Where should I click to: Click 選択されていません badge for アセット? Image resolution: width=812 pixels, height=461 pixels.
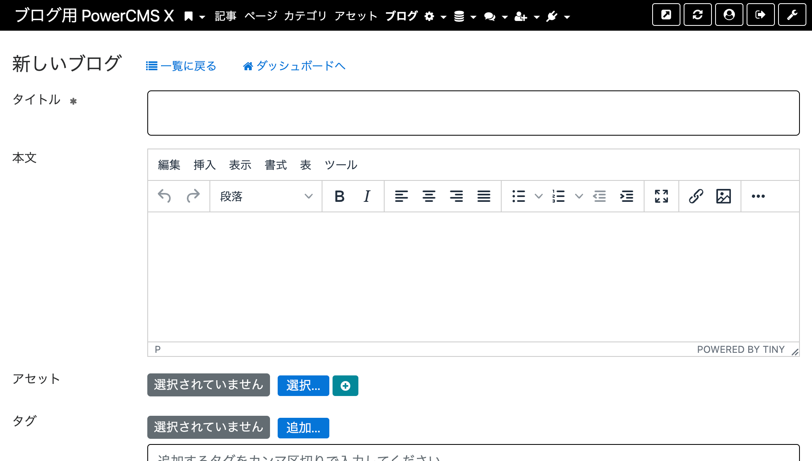(209, 385)
